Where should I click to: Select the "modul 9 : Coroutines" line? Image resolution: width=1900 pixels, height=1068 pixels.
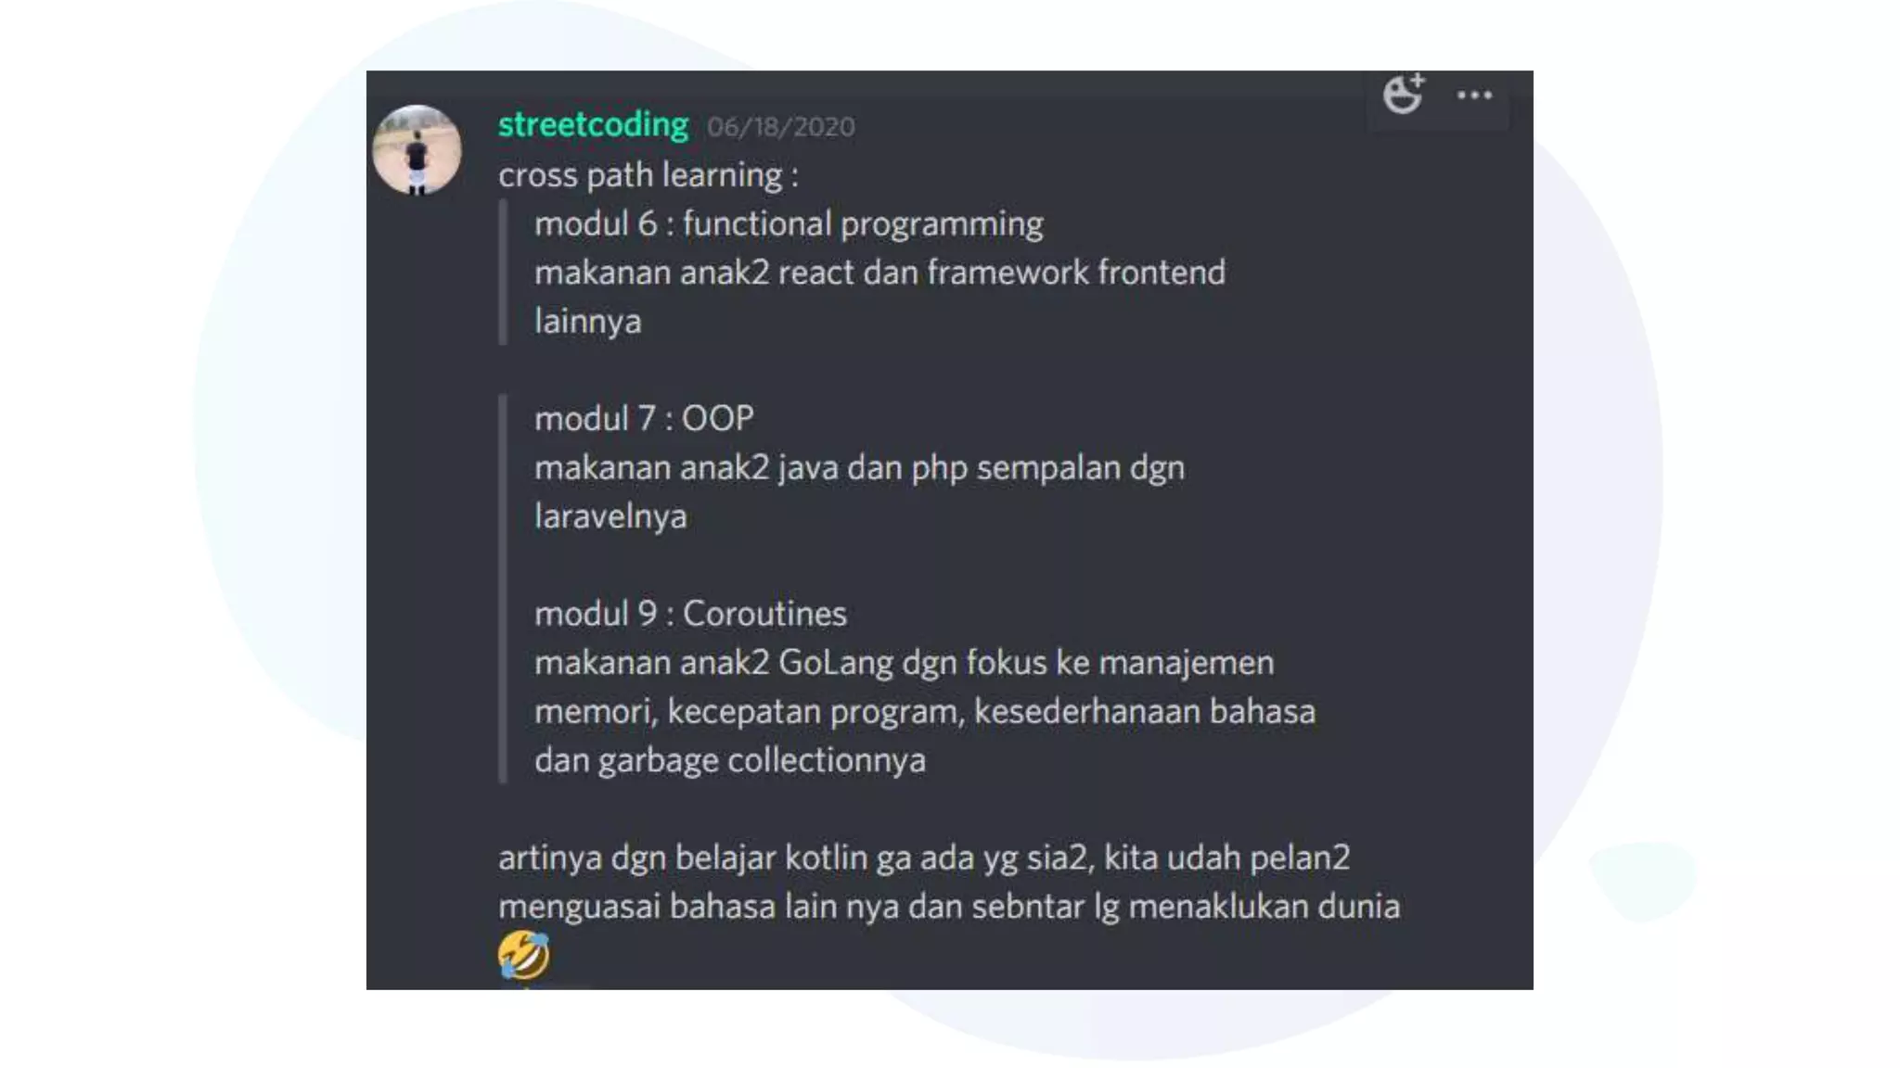(690, 614)
